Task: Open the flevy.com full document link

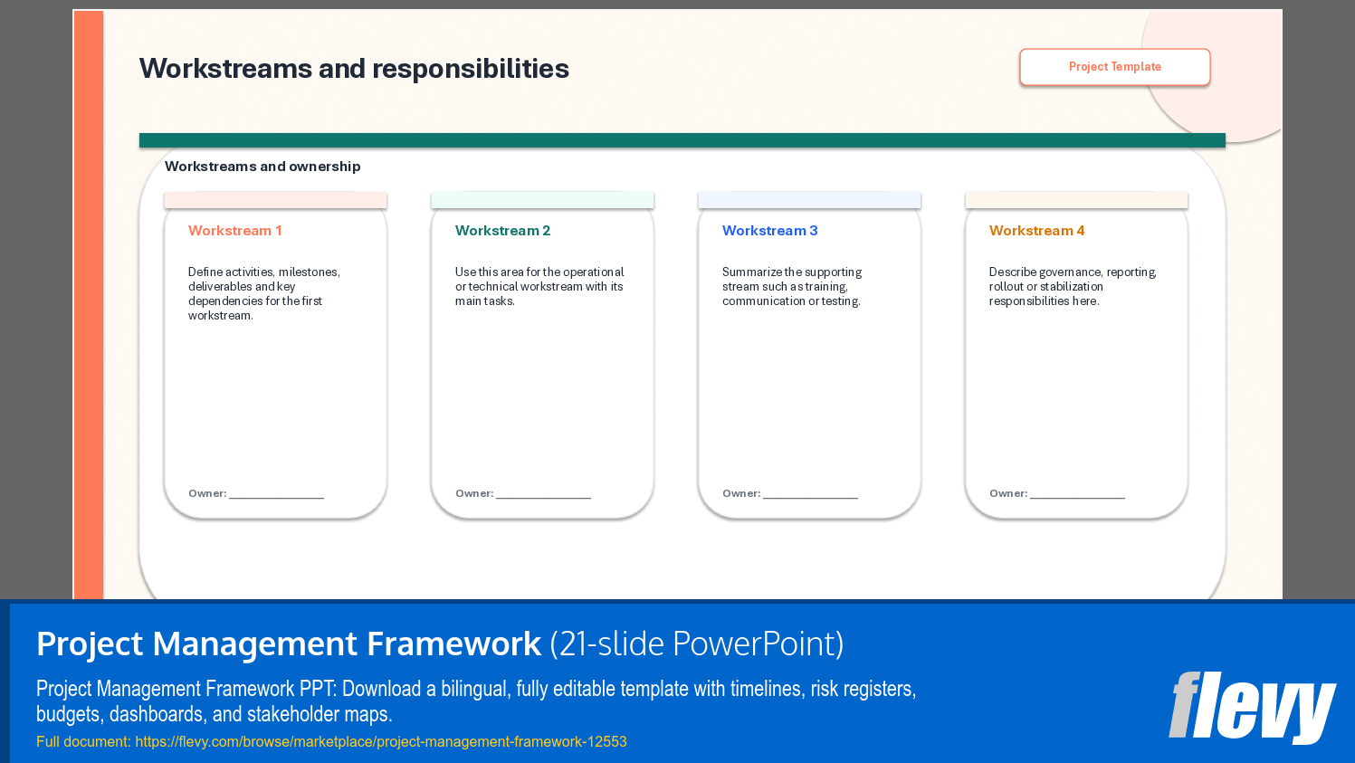Action: pyautogui.click(x=380, y=741)
